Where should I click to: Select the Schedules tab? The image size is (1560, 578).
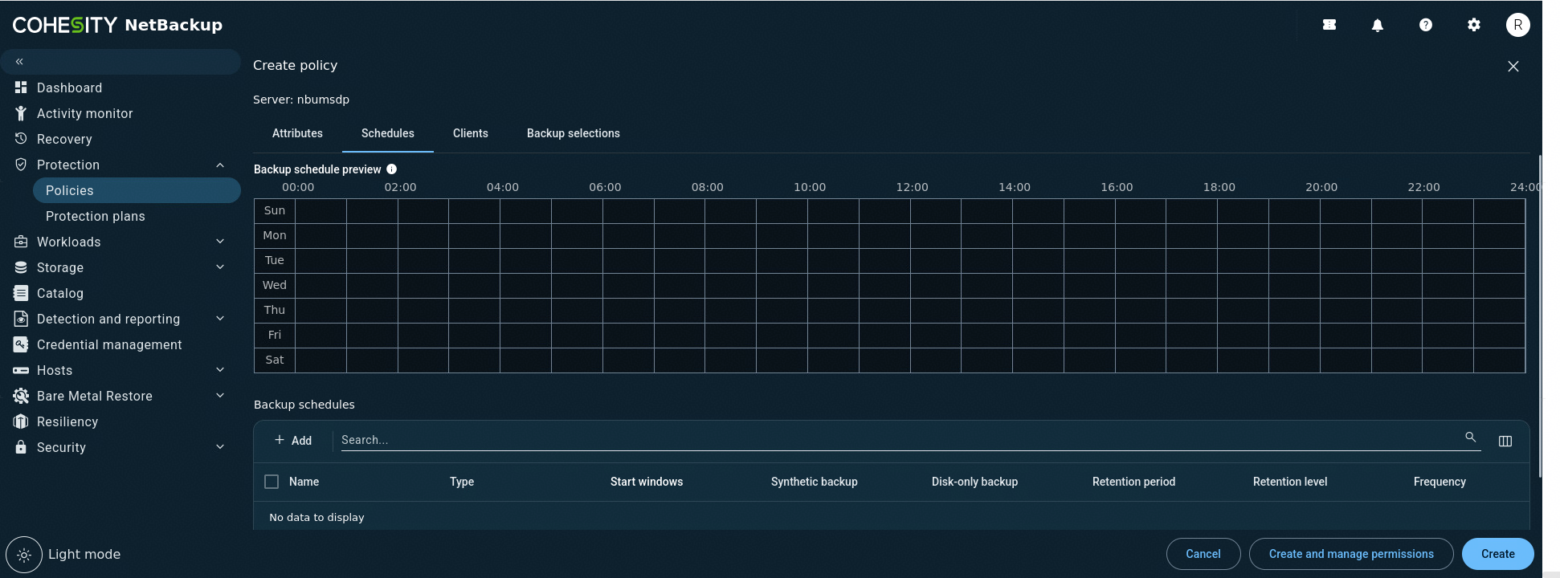pos(388,133)
